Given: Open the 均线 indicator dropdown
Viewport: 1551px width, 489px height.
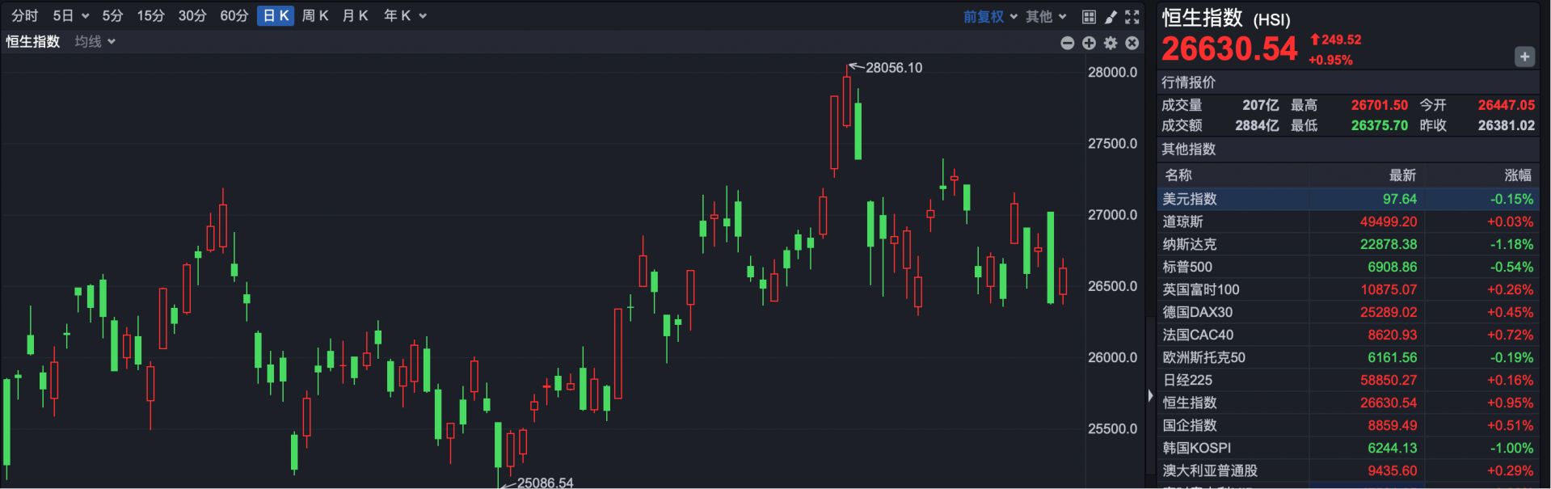Looking at the screenshot, I should coord(95,41).
